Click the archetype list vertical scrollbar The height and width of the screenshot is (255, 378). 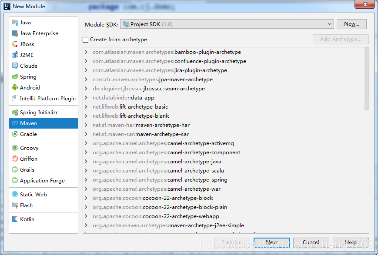click(367, 79)
